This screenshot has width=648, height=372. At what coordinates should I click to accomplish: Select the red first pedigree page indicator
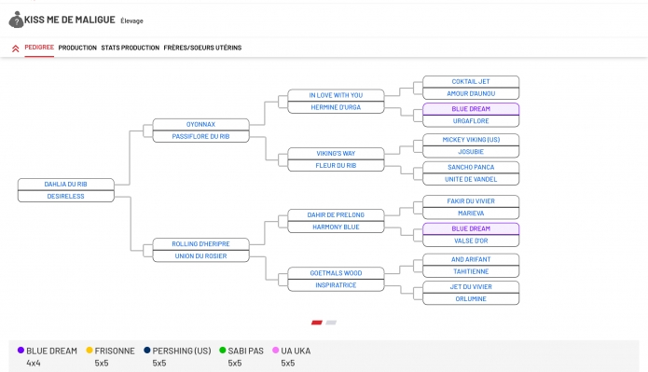[317, 323]
